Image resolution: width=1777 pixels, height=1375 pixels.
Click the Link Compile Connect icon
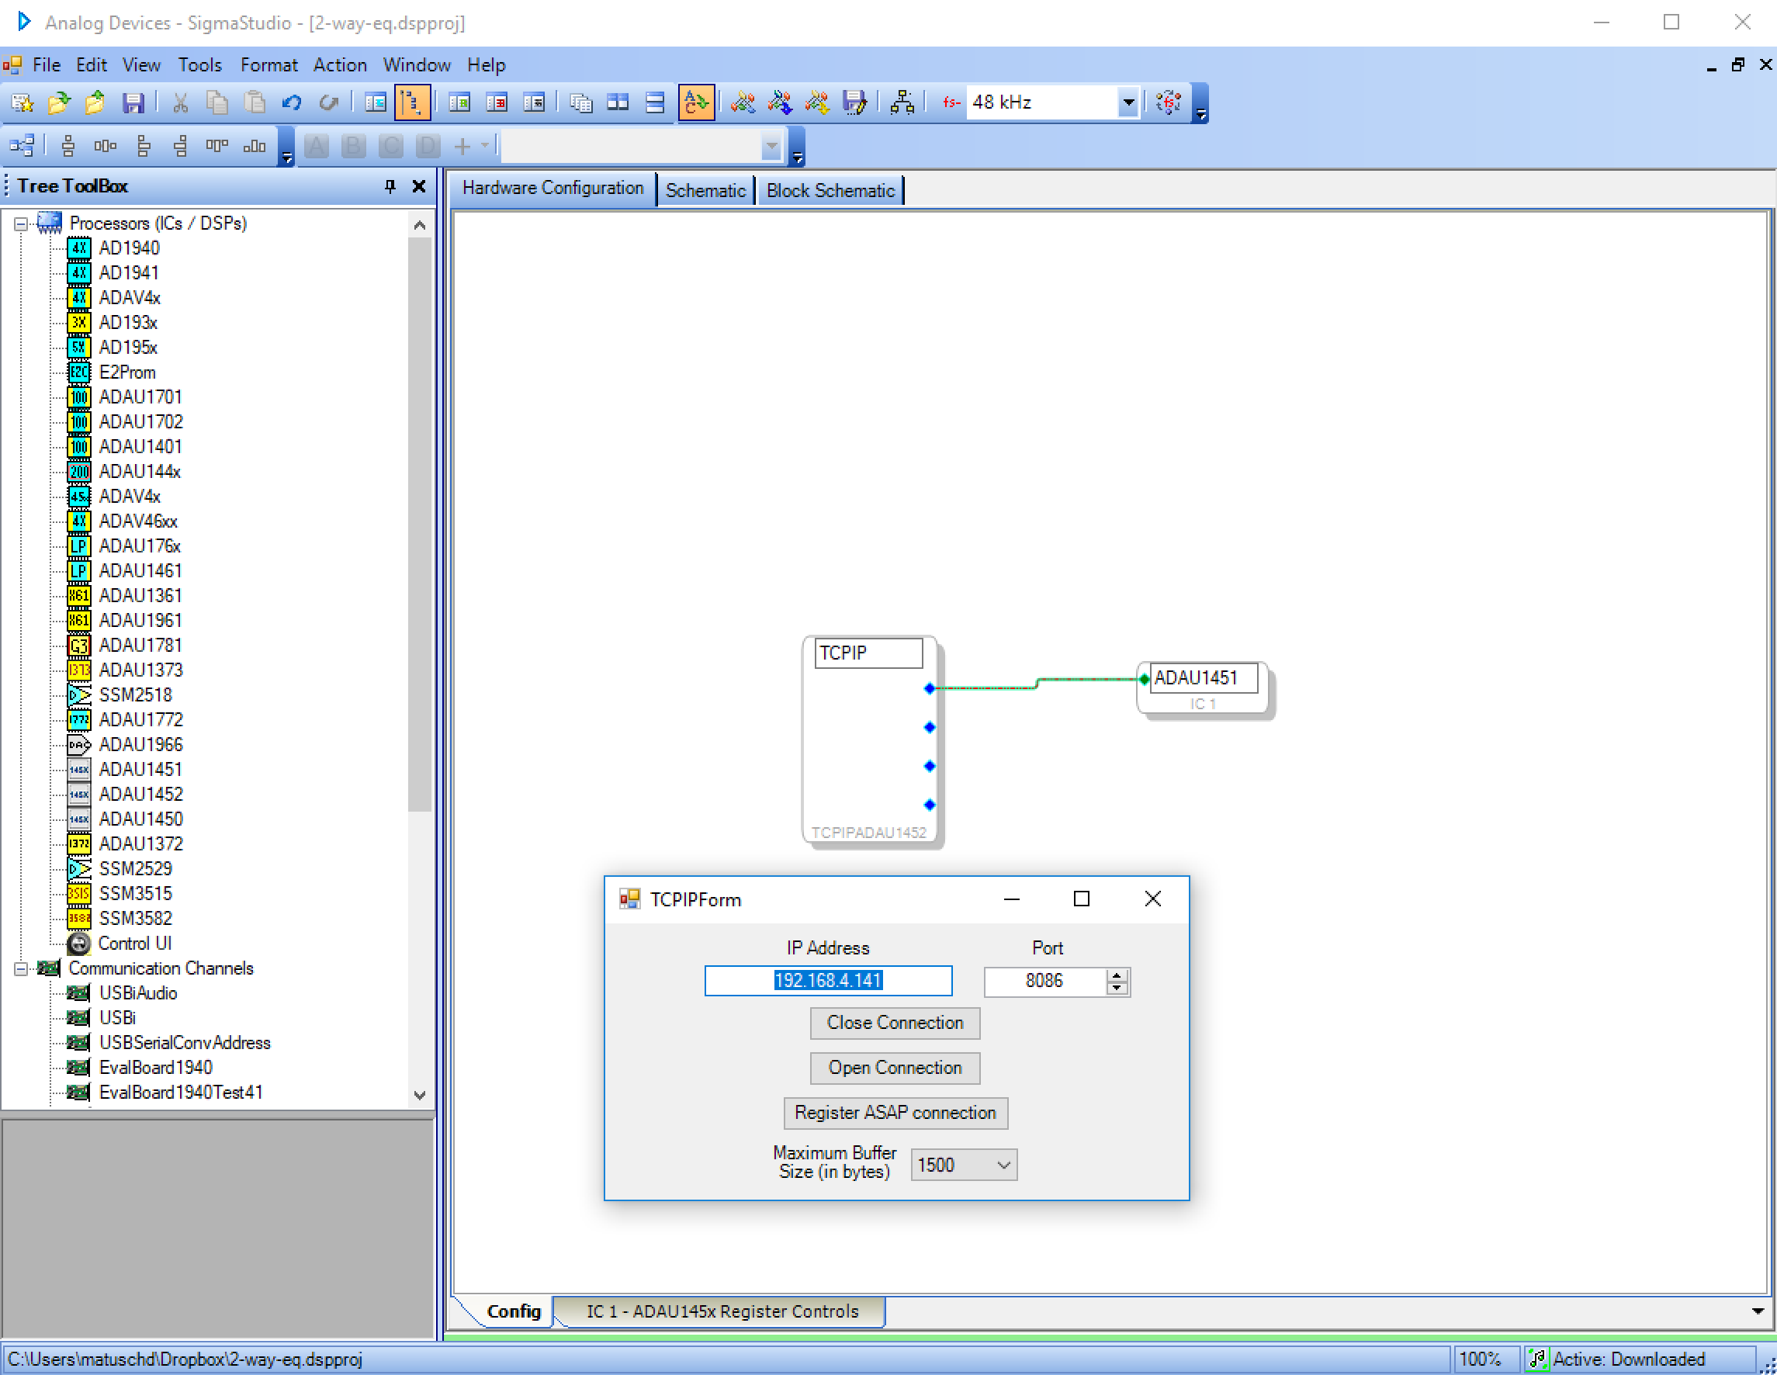coord(743,102)
